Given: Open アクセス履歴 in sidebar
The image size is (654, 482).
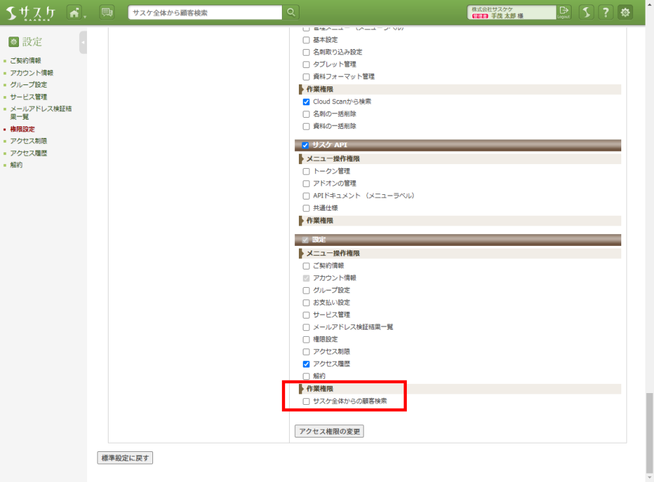Looking at the screenshot, I should pyautogui.click(x=28, y=153).
